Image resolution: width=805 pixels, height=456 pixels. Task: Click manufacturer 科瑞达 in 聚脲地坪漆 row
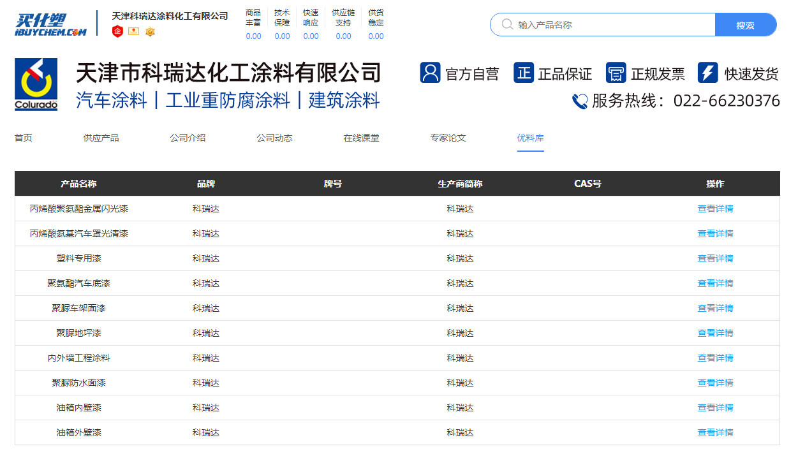460,333
